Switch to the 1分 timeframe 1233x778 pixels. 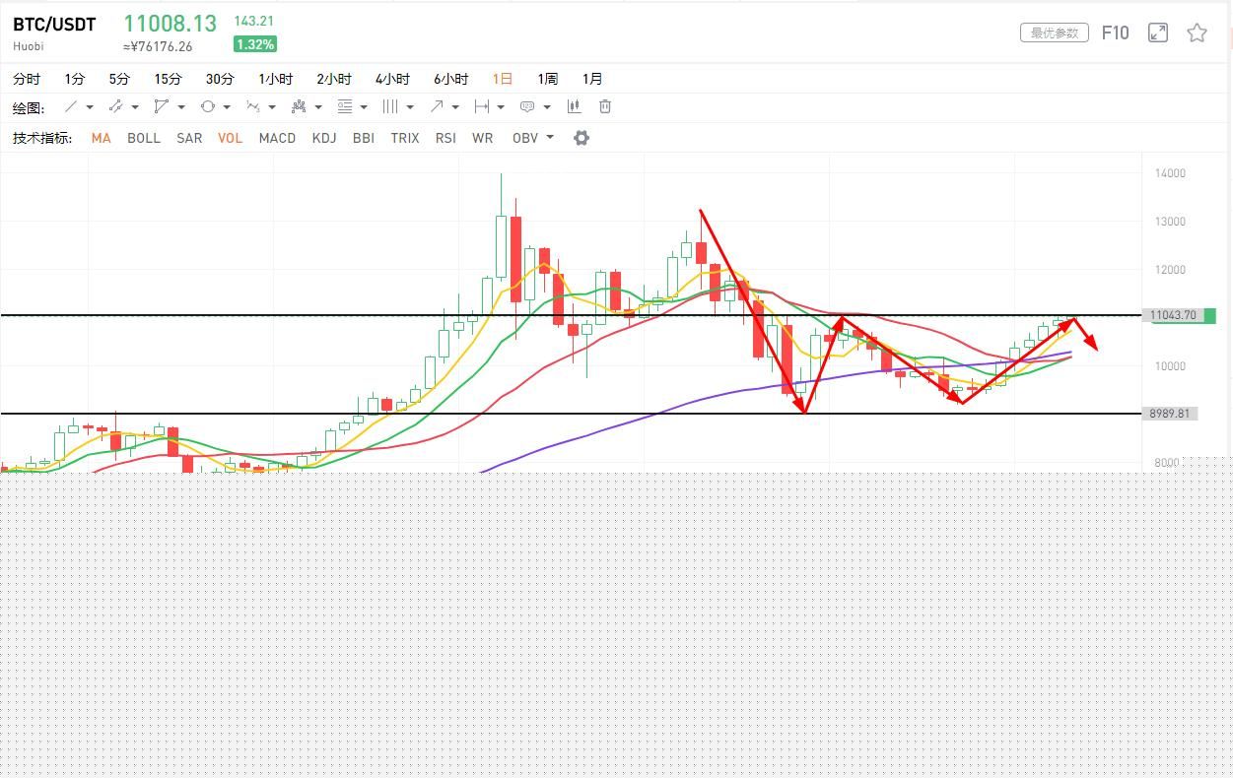coord(75,79)
